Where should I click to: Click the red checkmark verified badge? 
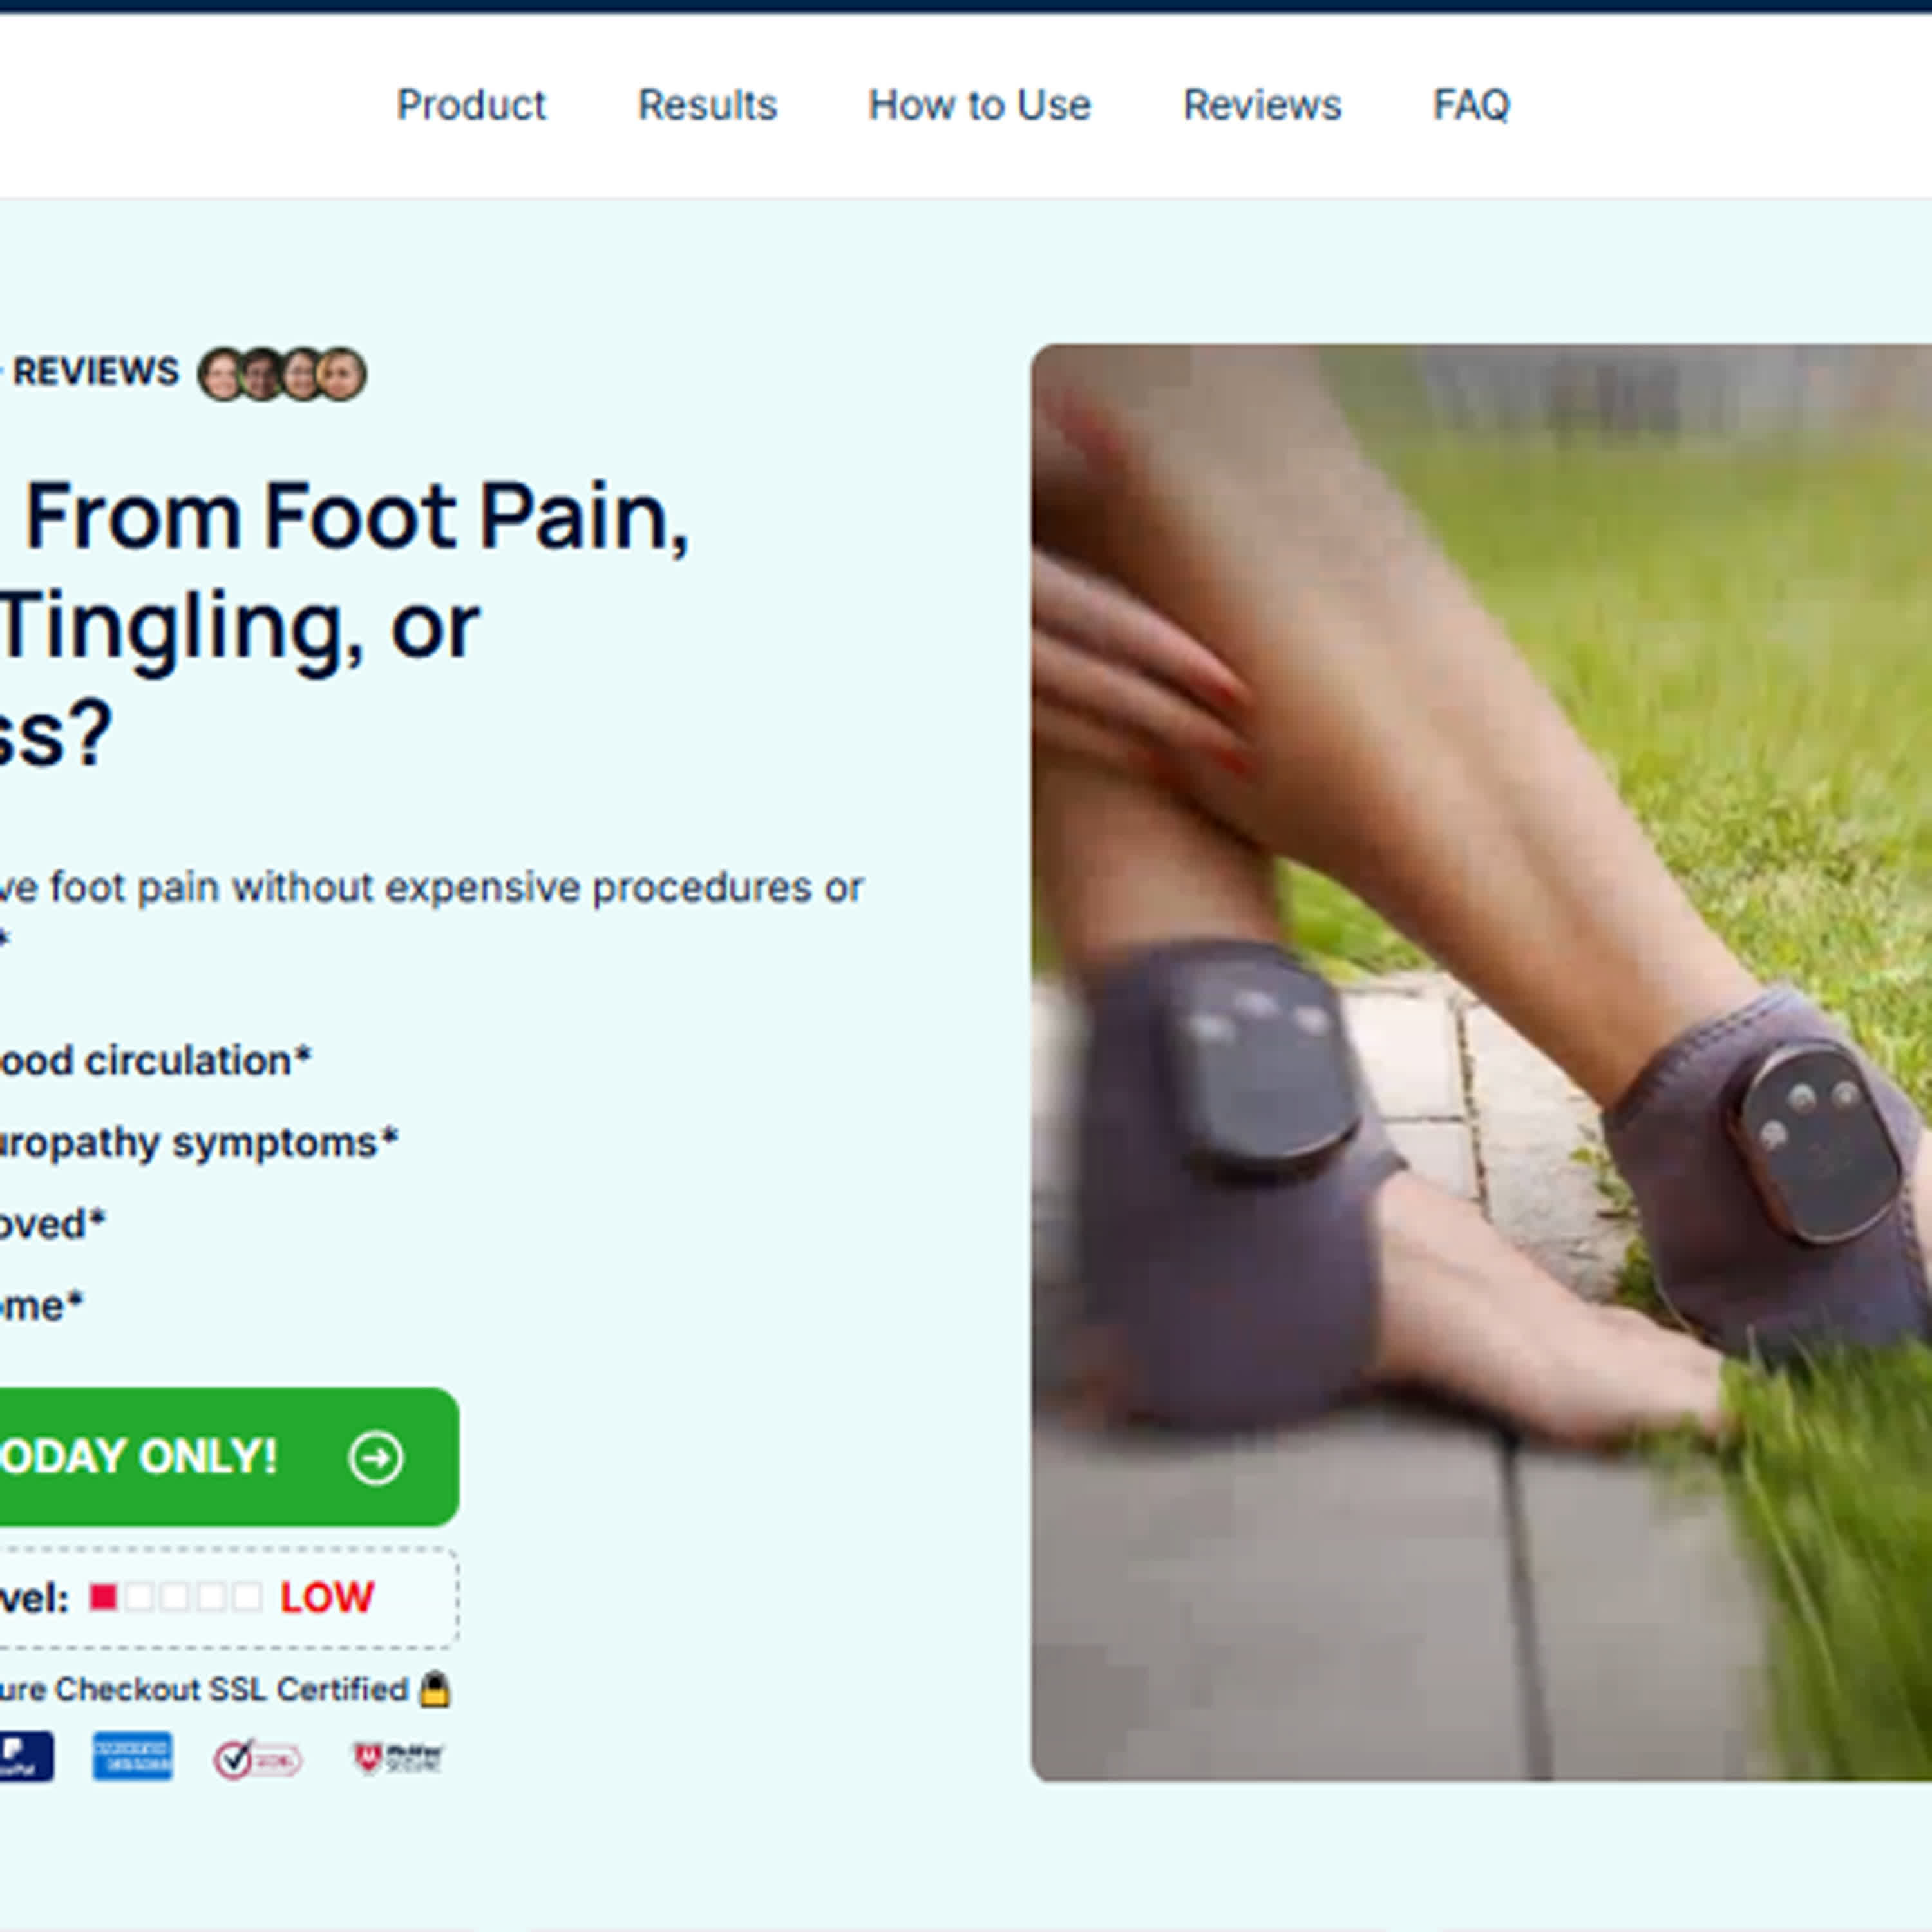coord(257,1759)
